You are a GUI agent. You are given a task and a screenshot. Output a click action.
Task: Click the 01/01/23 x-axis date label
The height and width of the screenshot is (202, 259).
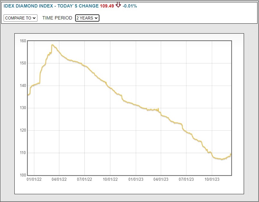[x=136, y=180]
